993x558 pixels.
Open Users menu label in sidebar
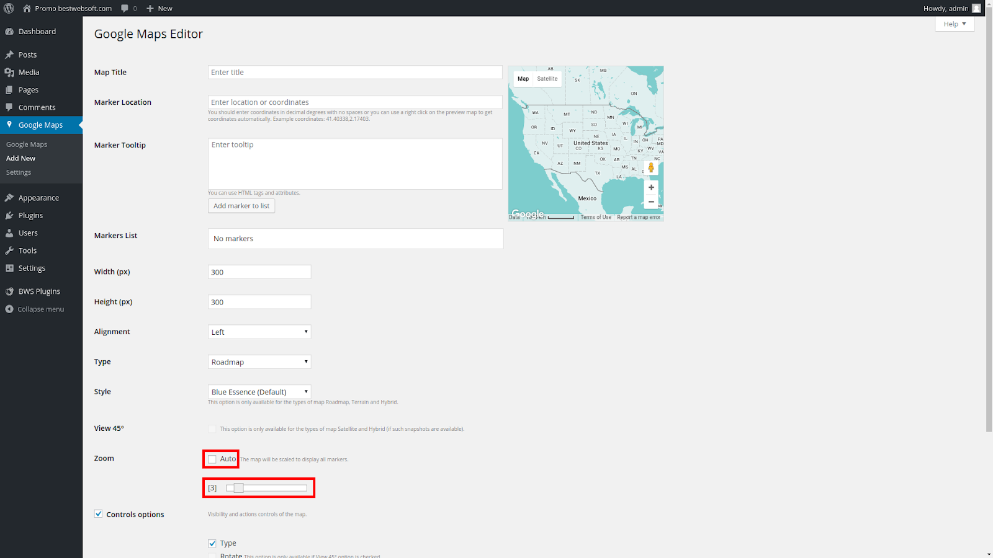28,233
